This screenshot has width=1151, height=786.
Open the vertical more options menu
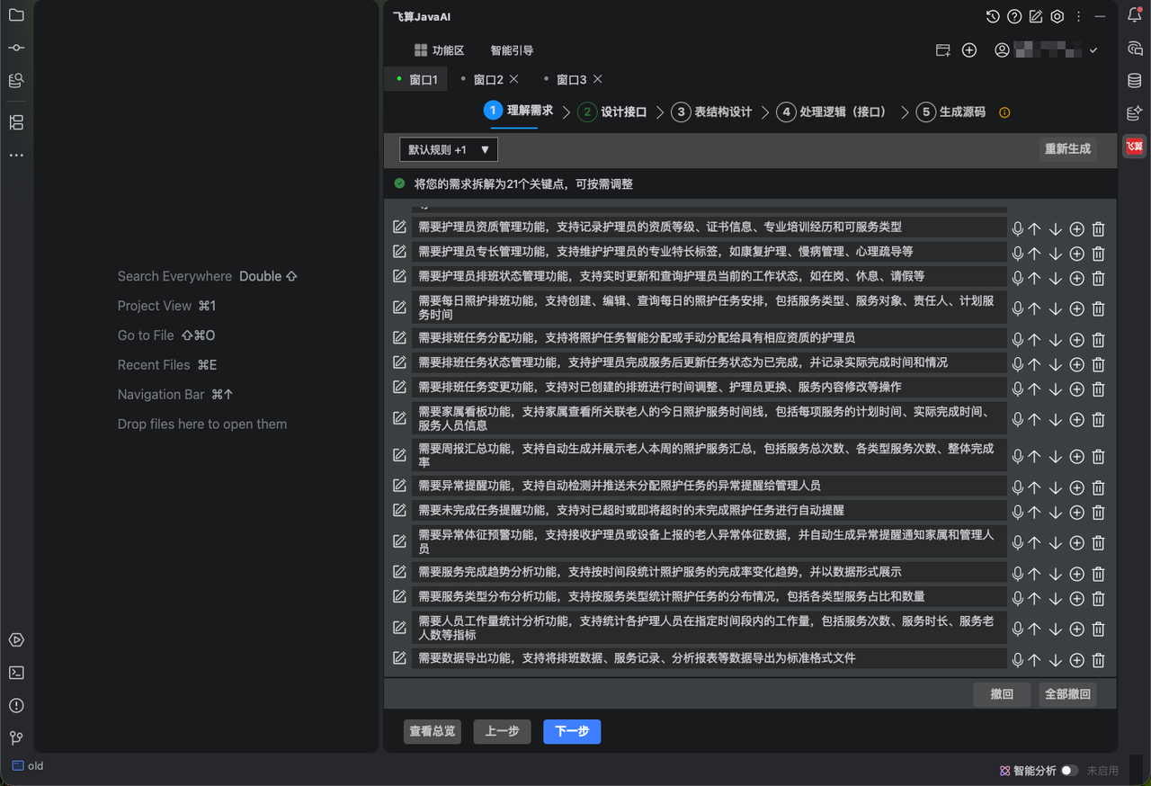pyautogui.click(x=1078, y=16)
